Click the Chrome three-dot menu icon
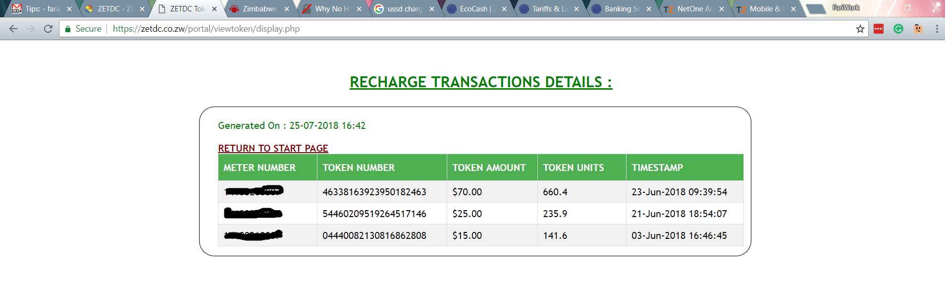The height and width of the screenshot is (283, 945). click(937, 29)
